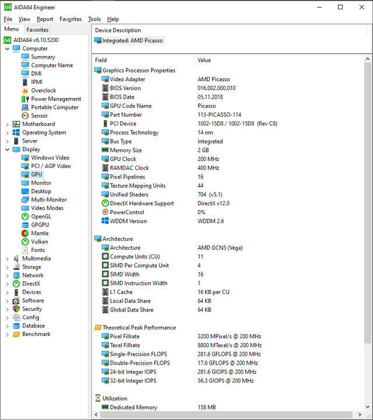Click the PowerControl row icon

click(105, 212)
